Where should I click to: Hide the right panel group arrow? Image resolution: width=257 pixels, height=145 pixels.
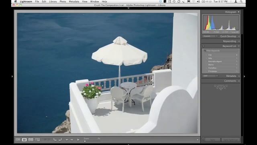[245, 76]
